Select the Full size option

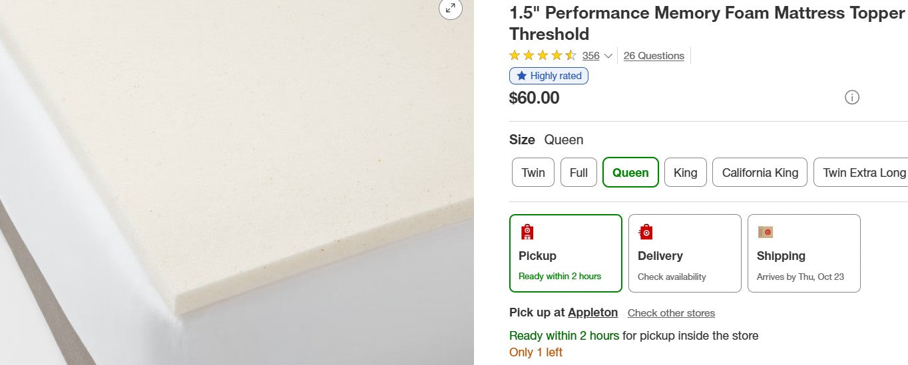point(578,173)
